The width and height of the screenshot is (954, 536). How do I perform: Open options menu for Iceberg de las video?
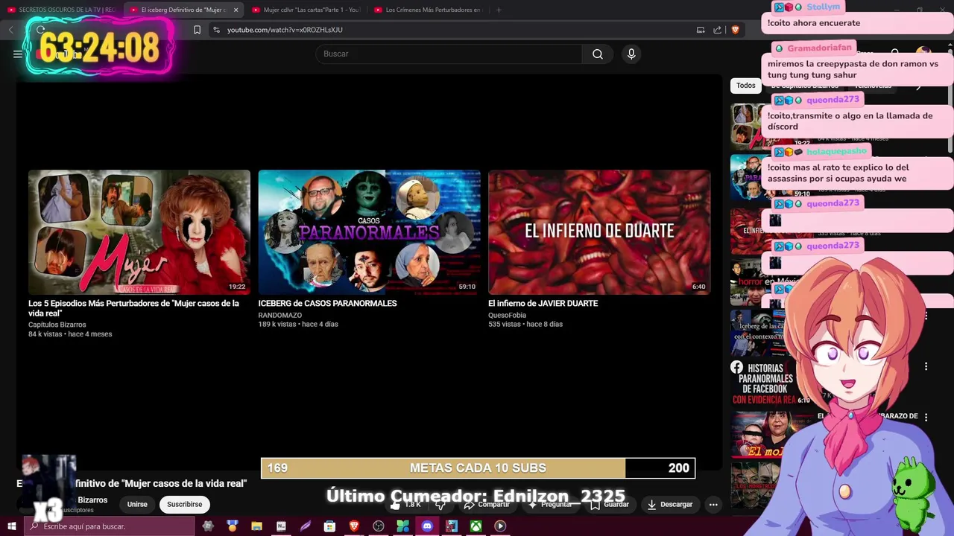click(x=926, y=316)
